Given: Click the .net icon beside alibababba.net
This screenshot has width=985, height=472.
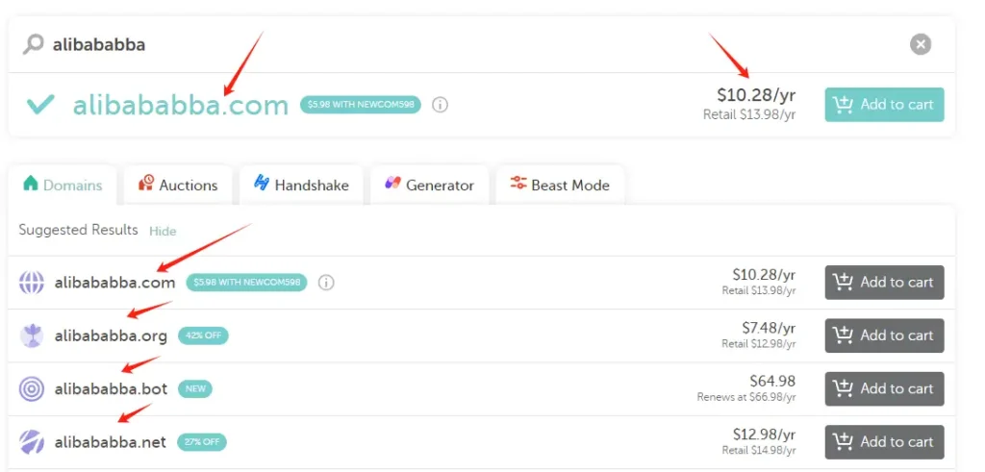Looking at the screenshot, I should coord(32,442).
